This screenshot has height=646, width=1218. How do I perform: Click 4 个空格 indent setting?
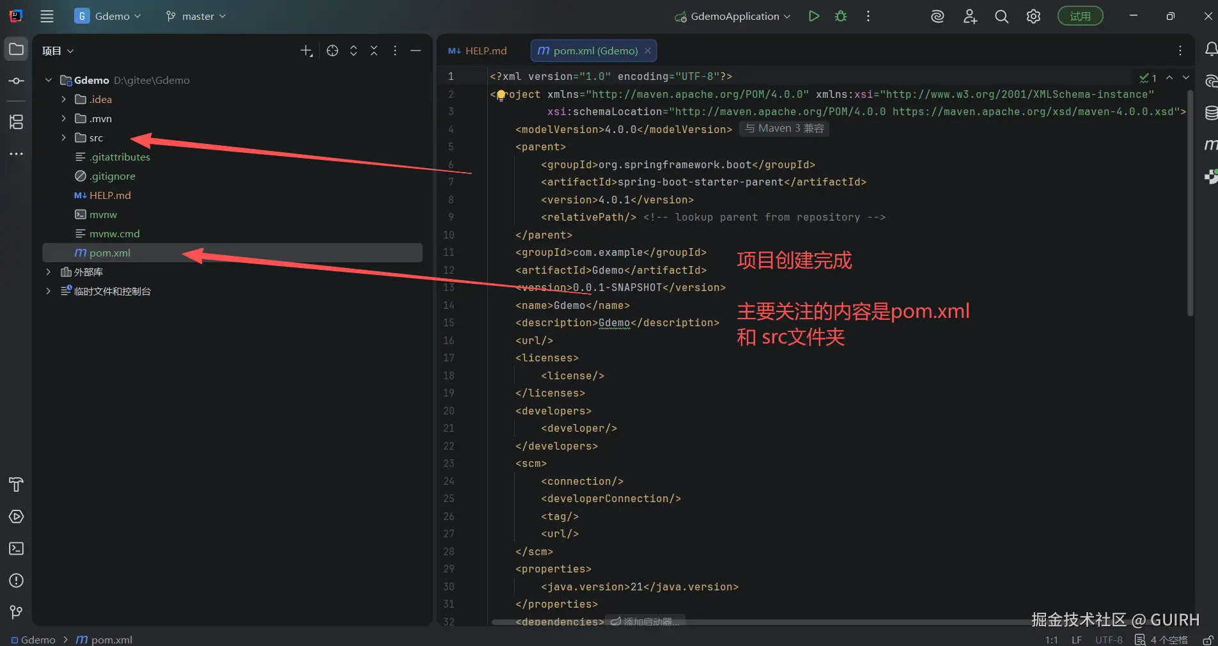1169,640
